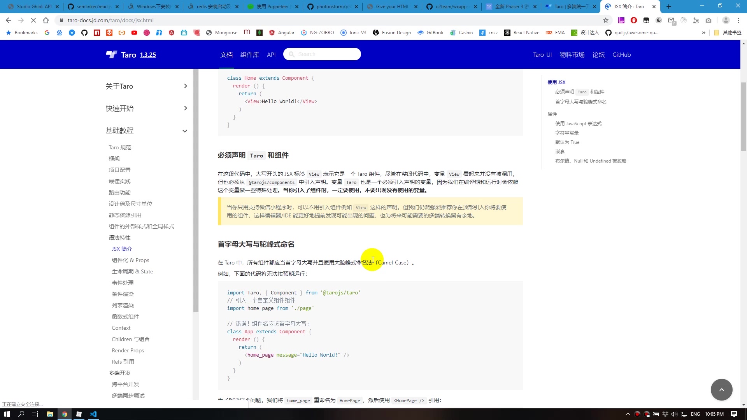
Task: Open the 论坛 link in the navbar
Action: click(599, 54)
